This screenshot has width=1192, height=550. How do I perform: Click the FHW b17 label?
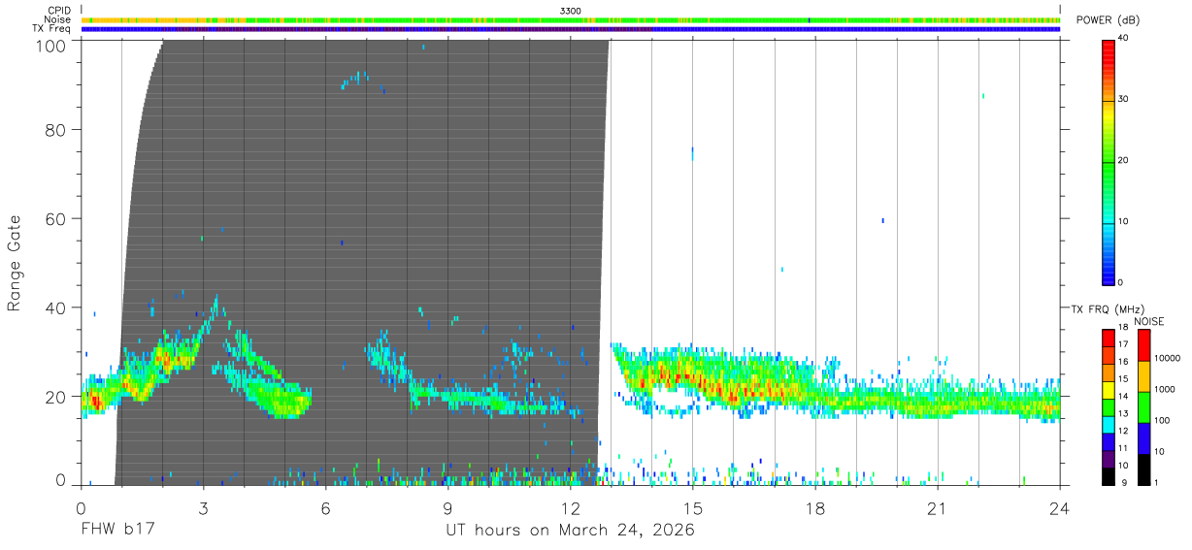(x=118, y=531)
